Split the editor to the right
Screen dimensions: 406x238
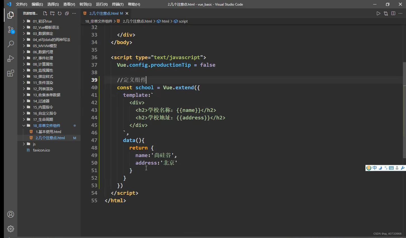393,13
